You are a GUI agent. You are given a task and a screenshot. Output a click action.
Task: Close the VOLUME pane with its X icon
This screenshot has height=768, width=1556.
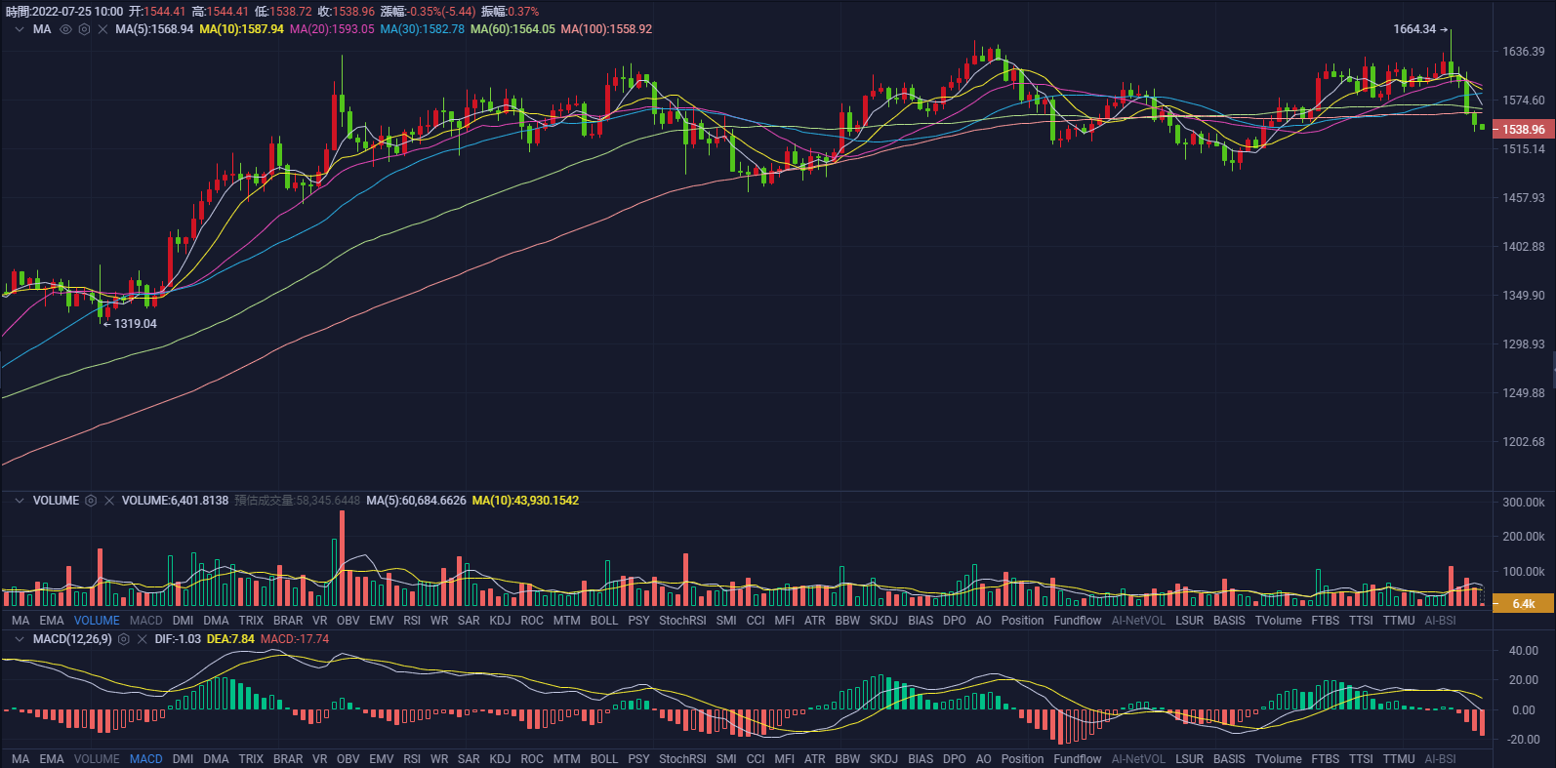tap(109, 501)
